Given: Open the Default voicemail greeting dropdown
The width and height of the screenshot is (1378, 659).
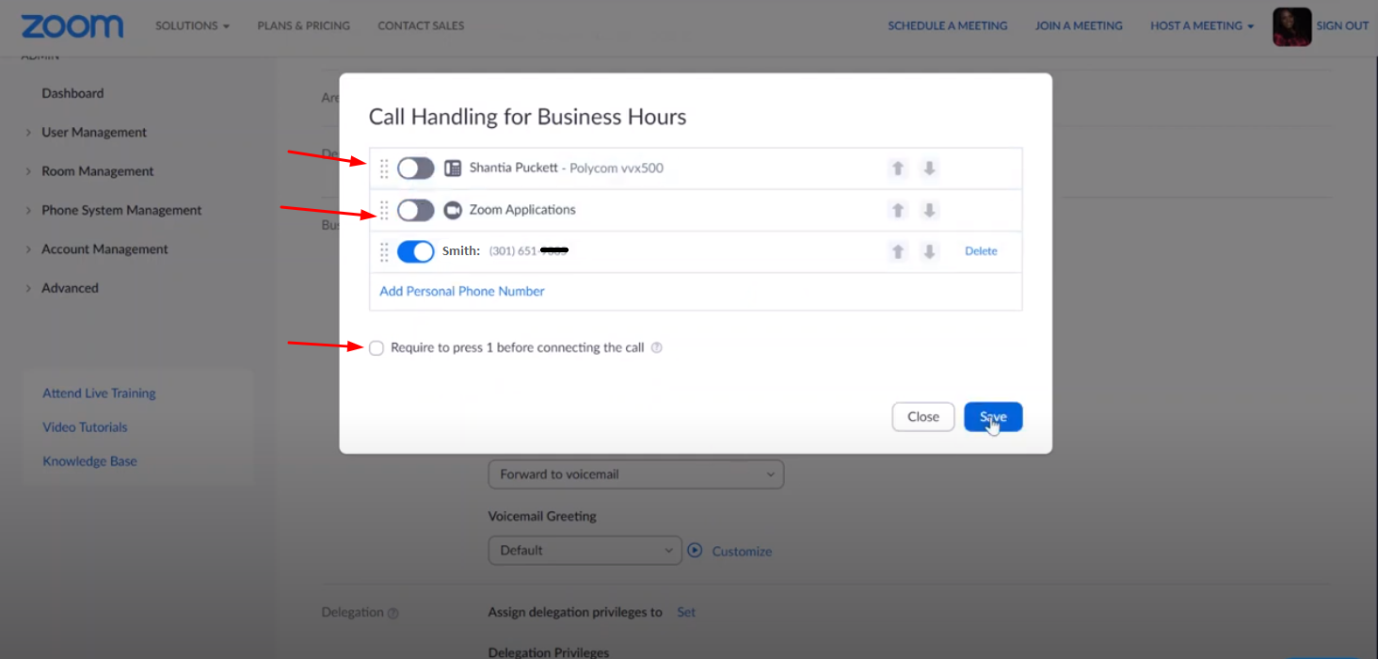Looking at the screenshot, I should click(585, 550).
